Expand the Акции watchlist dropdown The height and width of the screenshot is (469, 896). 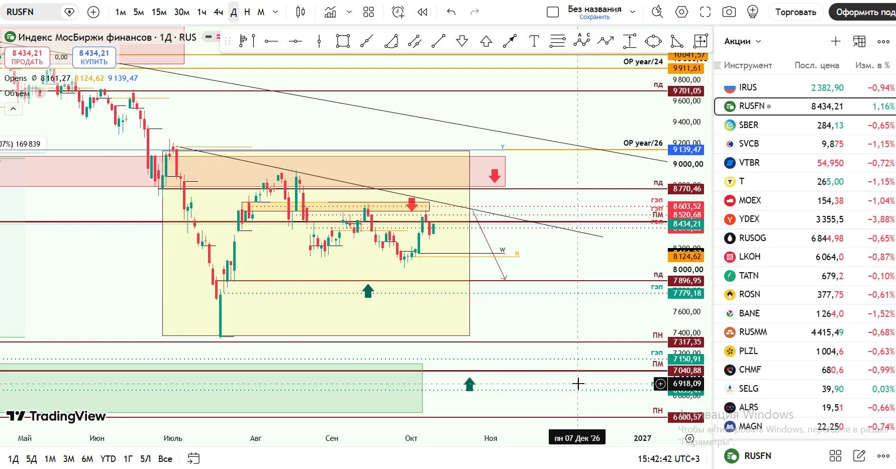[743, 41]
